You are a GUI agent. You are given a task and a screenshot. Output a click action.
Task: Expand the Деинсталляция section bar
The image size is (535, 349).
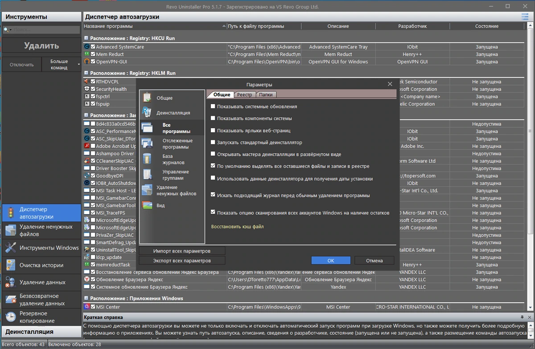coord(41,332)
